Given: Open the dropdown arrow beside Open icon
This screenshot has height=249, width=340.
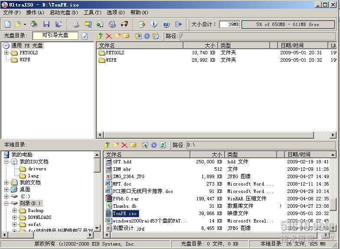Looking at the screenshot, I should (25, 24).
